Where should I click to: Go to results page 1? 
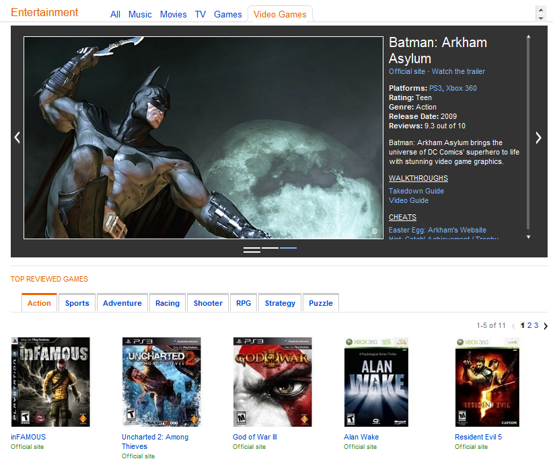(522, 325)
